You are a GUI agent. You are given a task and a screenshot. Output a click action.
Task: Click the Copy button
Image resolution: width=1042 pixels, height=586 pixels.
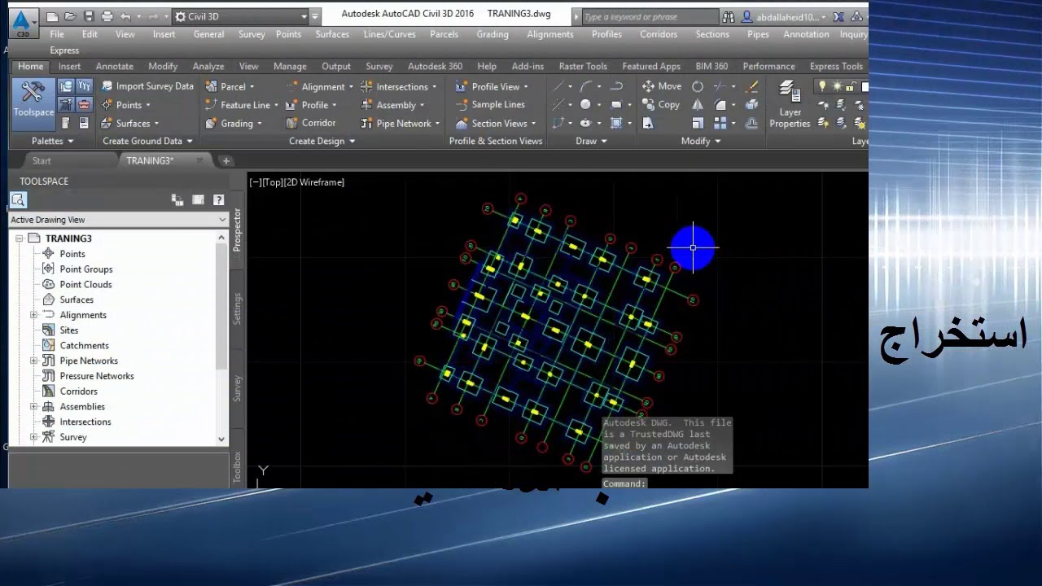[661, 105]
